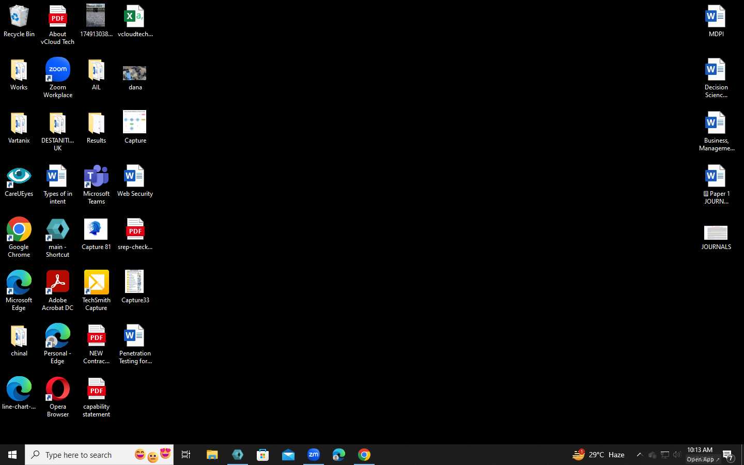Click the Show desktop strip

click(742, 455)
